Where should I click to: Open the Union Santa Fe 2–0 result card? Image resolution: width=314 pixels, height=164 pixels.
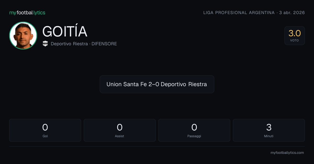click(157, 84)
